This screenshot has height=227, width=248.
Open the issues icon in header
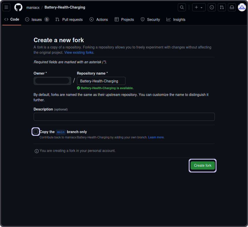pyautogui.click(x=212, y=7)
